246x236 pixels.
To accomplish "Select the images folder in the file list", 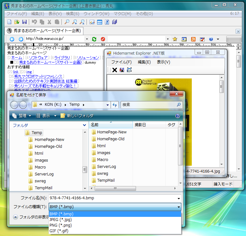I will (101, 153).
